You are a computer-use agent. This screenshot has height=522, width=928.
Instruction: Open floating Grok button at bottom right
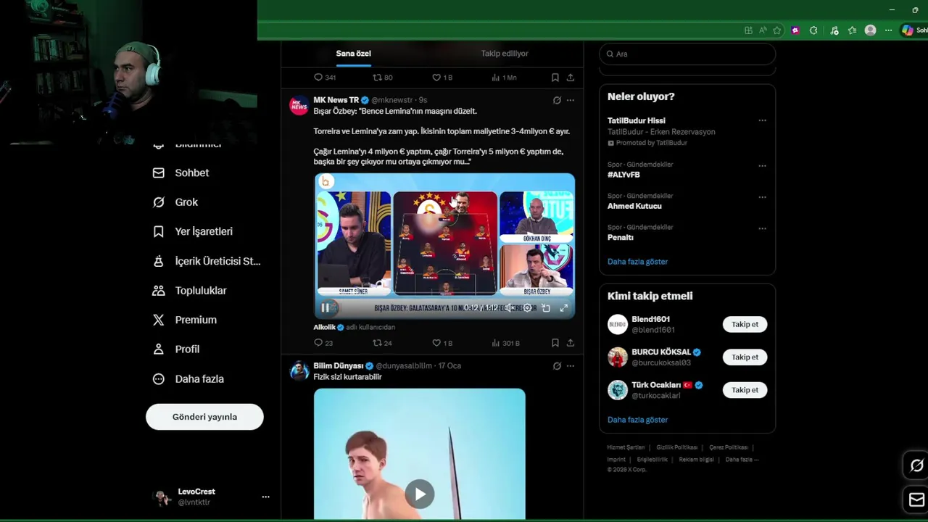916,466
